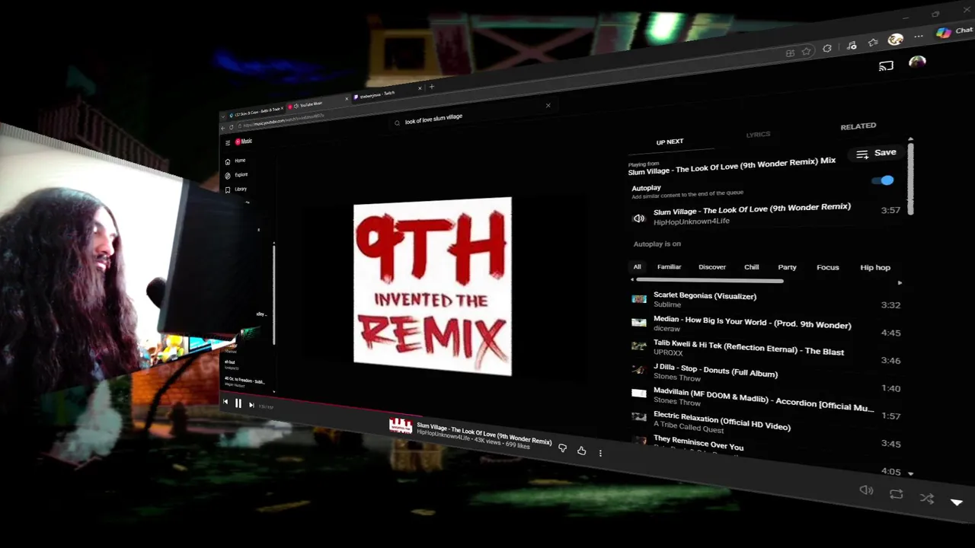The width and height of the screenshot is (975, 548).
Task: Open the volume speaker control
Action: (866, 490)
